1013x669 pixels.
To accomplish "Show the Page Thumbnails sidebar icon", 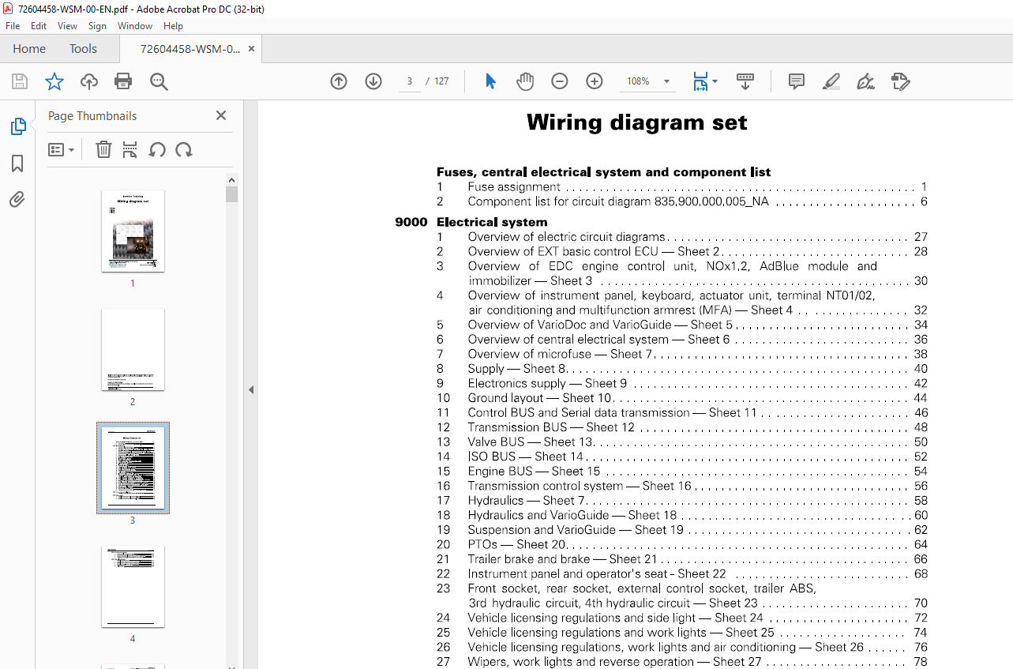I will (17, 126).
